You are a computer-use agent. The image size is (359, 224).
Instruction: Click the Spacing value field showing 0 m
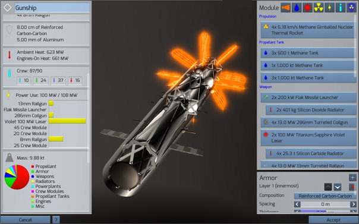click(325, 204)
